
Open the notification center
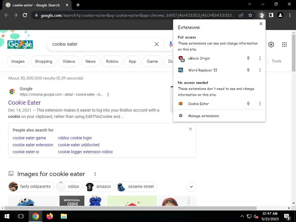(287, 217)
